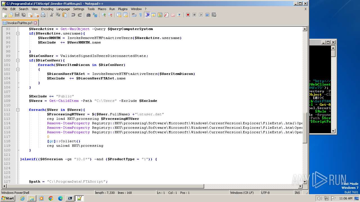Open Google Chrome from the taskbar
Viewport: 360px width, 202px height.
pos(51,198)
